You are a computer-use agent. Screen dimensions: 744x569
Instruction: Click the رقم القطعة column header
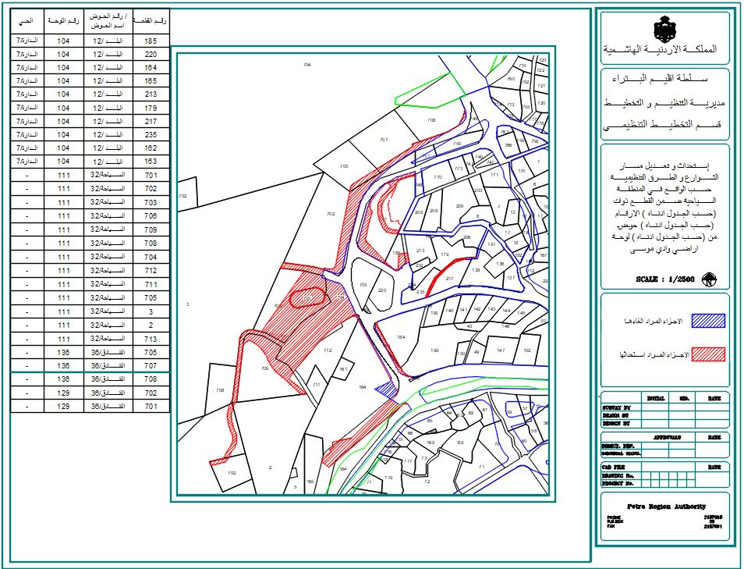click(151, 20)
